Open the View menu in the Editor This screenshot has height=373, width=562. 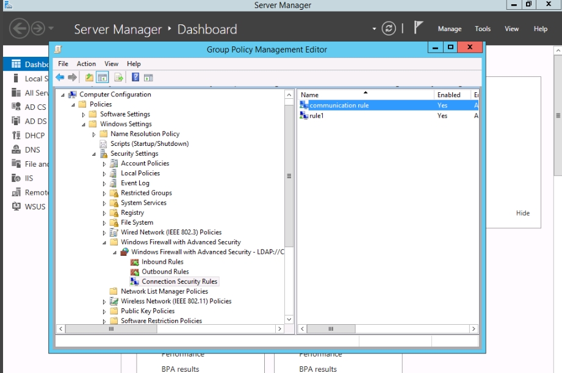click(x=111, y=64)
